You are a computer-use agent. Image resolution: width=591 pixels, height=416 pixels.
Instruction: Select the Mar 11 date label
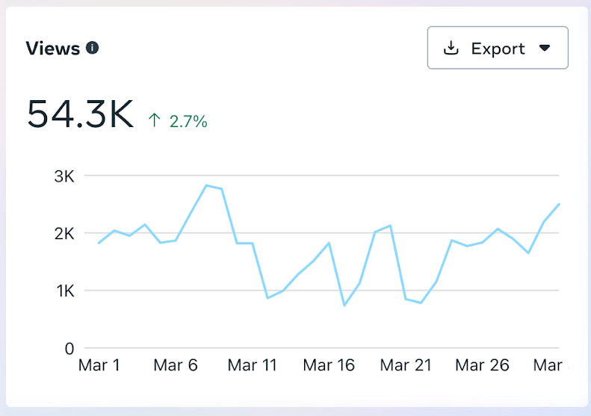click(x=253, y=365)
